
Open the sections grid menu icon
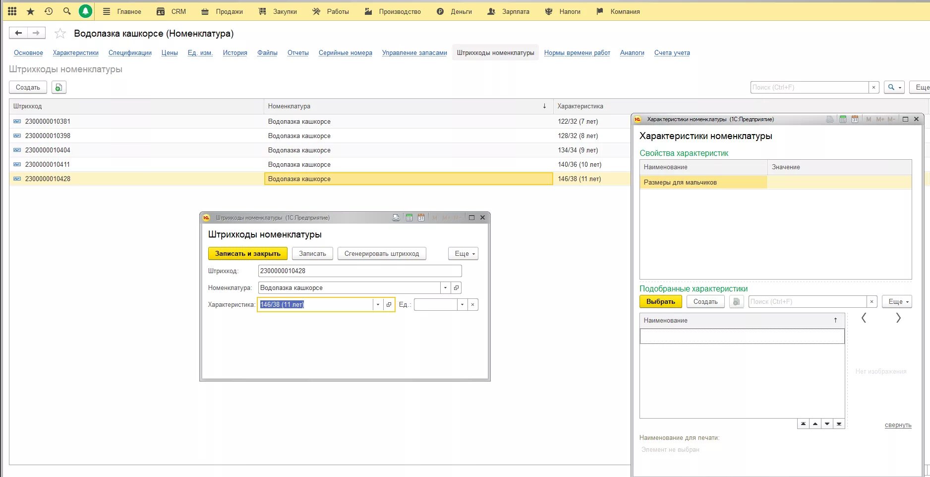12,11
